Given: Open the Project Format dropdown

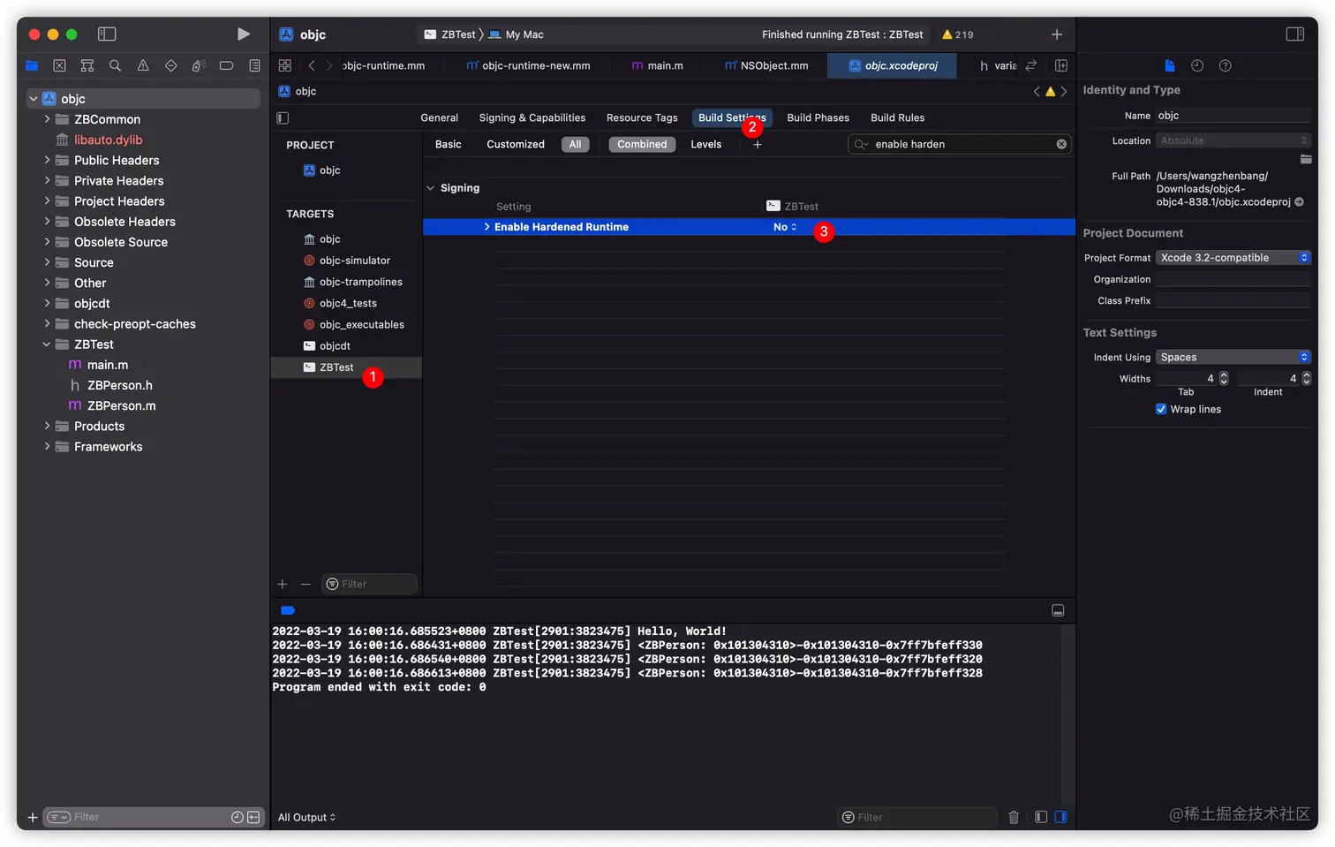Looking at the screenshot, I should 1233,258.
